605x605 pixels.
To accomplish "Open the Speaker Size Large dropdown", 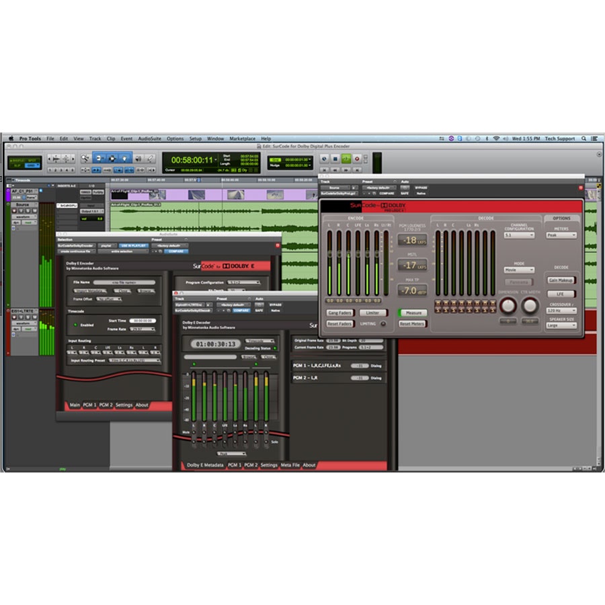I will click(561, 325).
